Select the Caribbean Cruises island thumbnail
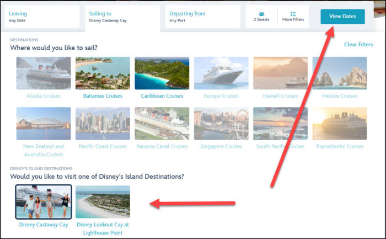 [x=162, y=73]
